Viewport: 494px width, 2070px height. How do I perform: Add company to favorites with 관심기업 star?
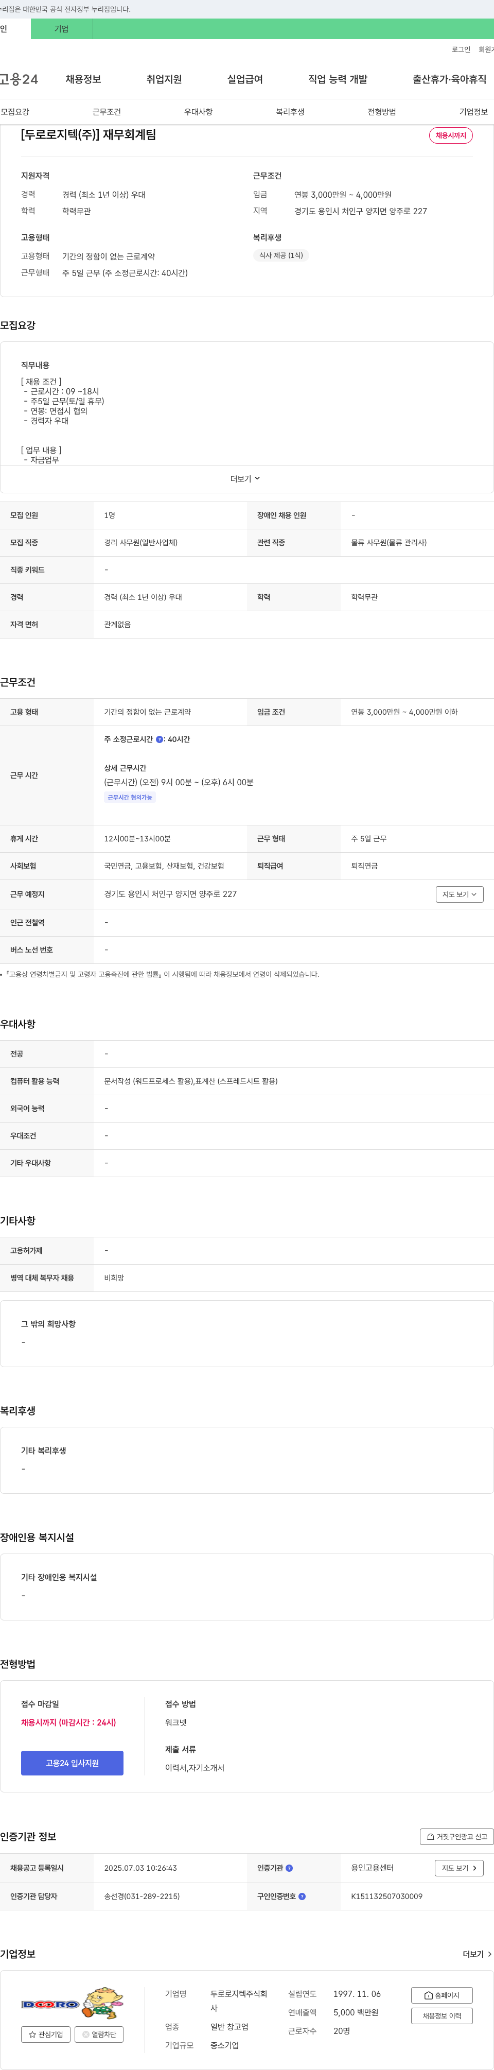tap(46, 2034)
